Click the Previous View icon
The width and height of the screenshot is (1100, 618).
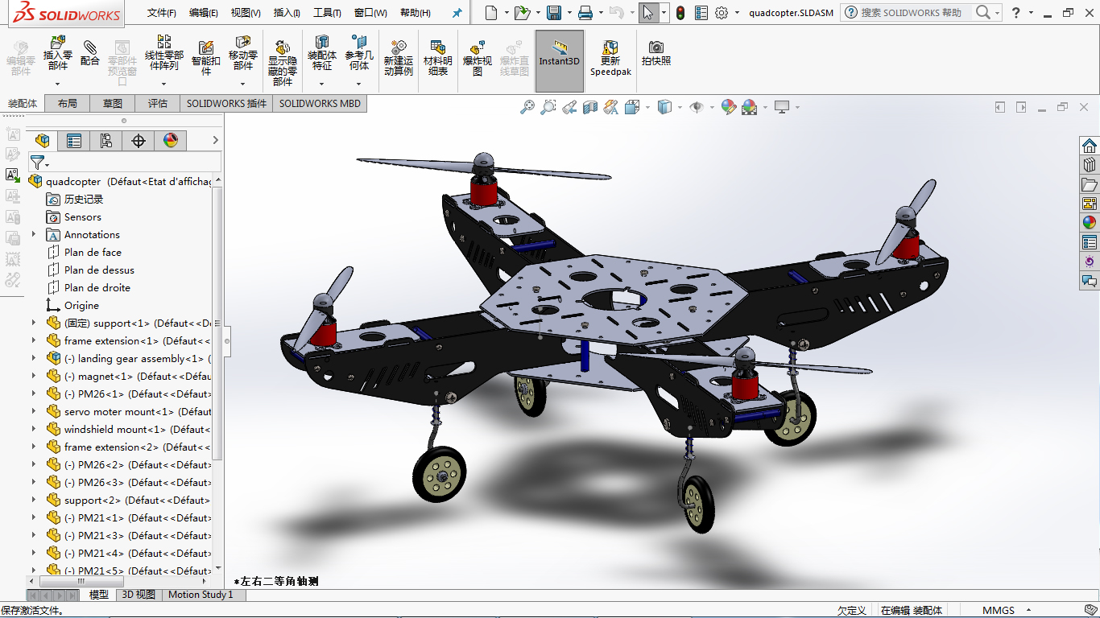[x=569, y=107]
